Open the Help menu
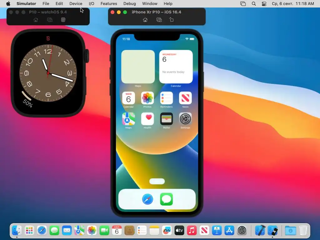The width and height of the screenshot is (320, 240). 168,4
